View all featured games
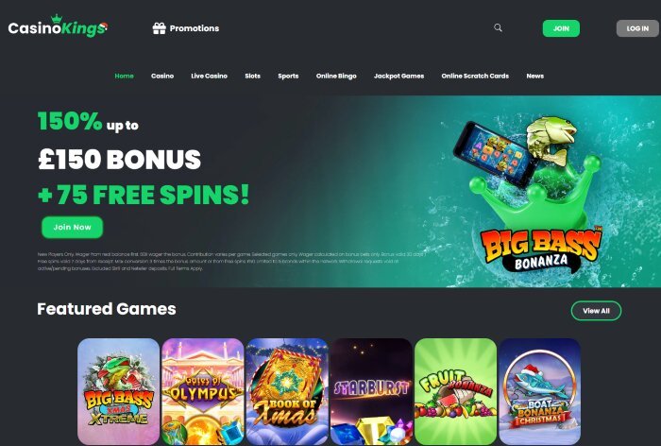Viewport: 661px width, 446px height. tap(596, 311)
